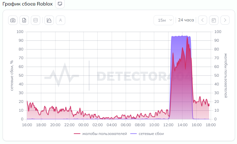This screenshot has height=144, width=237.
Task: Click the График сбоев Roblox heading
Action: [28, 4]
